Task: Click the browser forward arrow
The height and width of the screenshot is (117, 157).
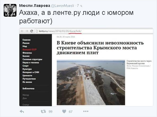Action: (x=27, y=31)
